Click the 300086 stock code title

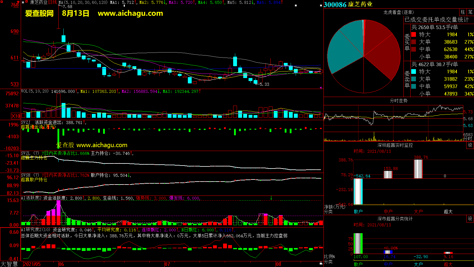pos(335,4)
